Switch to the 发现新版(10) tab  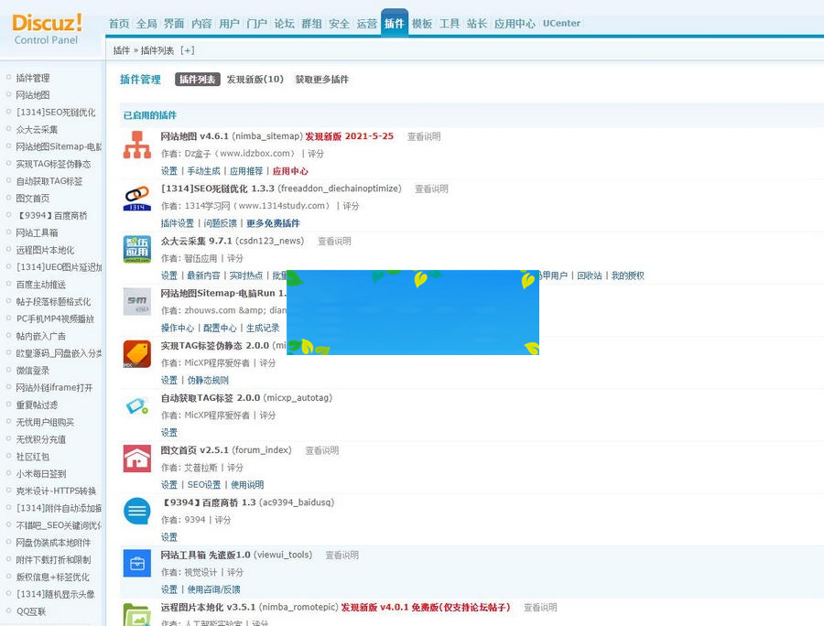coord(258,80)
